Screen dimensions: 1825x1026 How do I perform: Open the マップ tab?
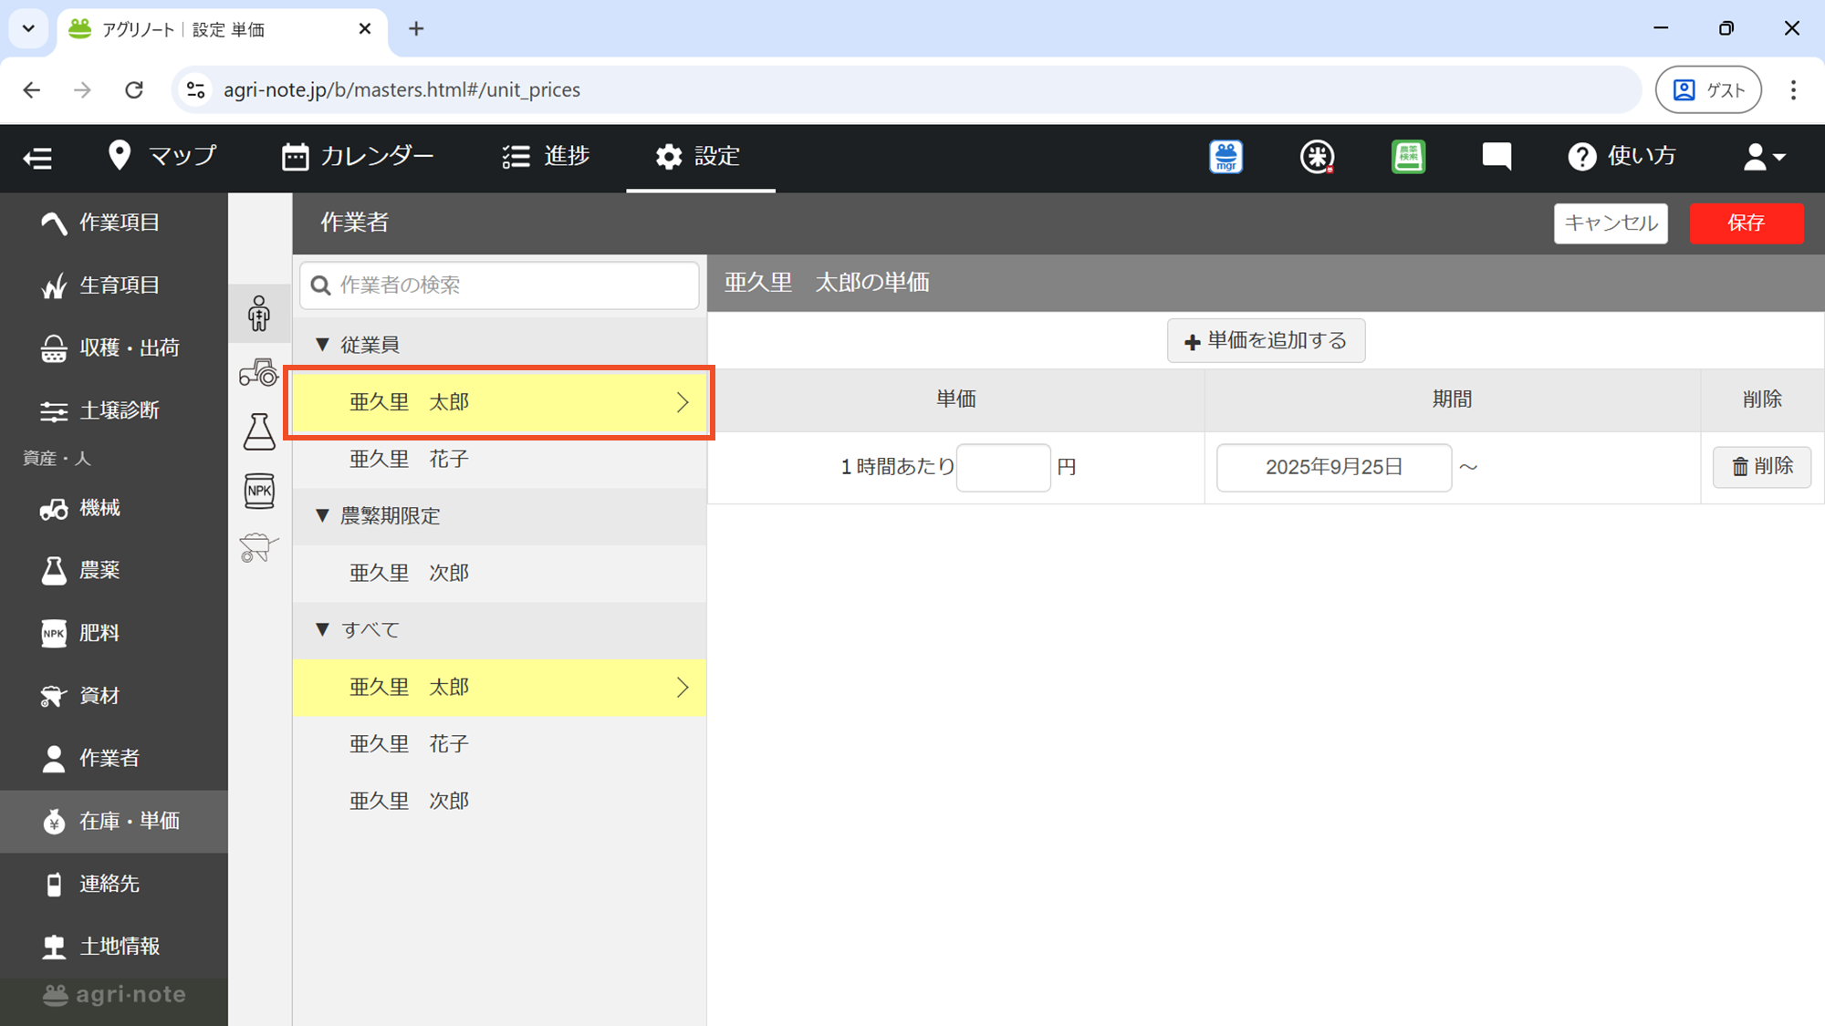pyautogui.click(x=162, y=156)
